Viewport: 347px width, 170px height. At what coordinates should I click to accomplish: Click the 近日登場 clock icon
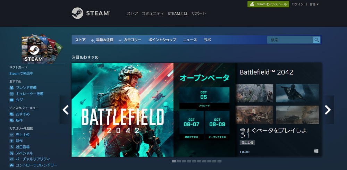11,147
